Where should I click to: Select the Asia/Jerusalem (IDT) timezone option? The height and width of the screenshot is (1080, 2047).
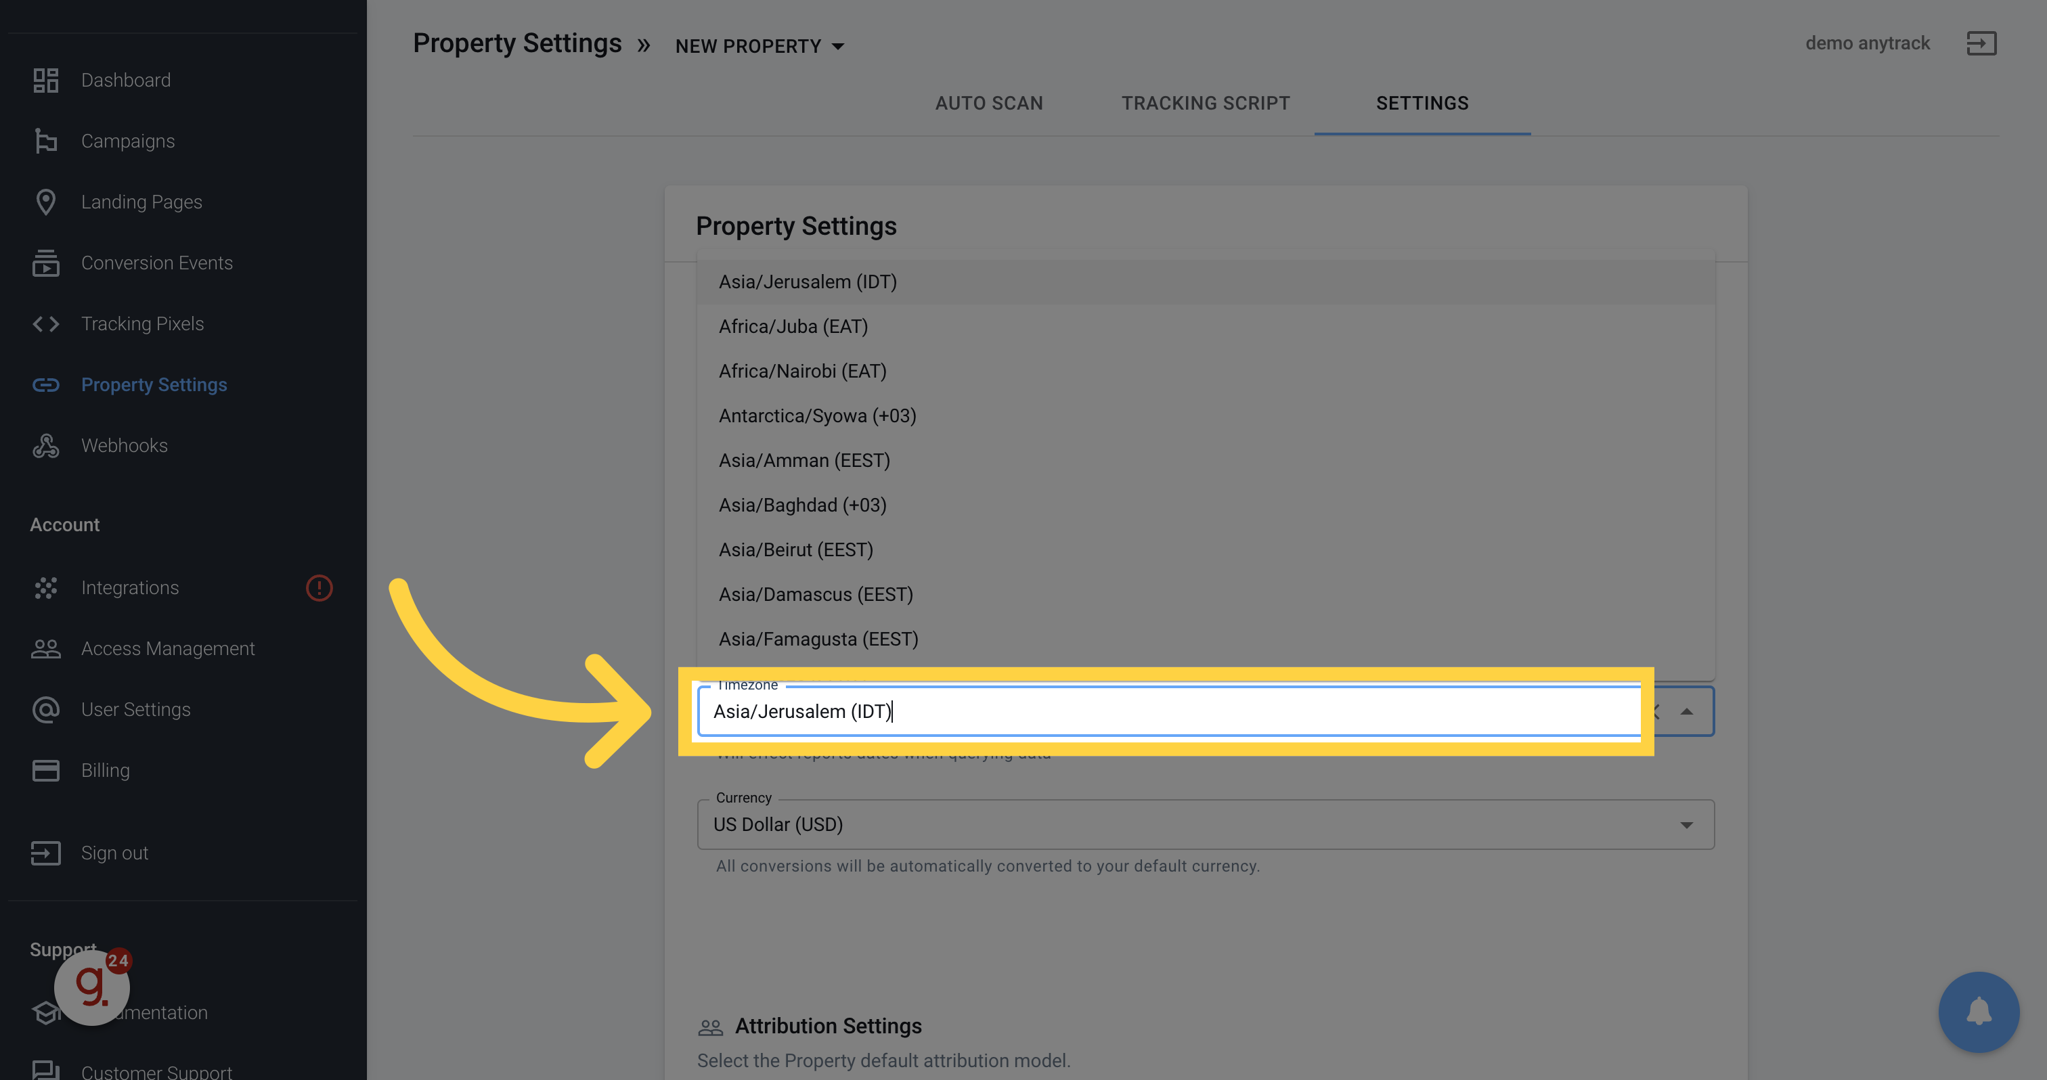[x=808, y=281]
